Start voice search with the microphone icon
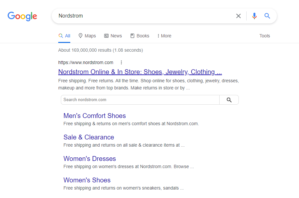 [x=254, y=16]
